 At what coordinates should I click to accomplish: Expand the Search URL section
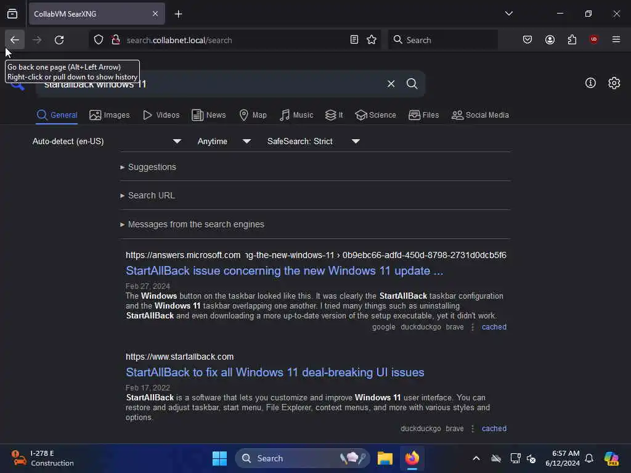(x=147, y=195)
